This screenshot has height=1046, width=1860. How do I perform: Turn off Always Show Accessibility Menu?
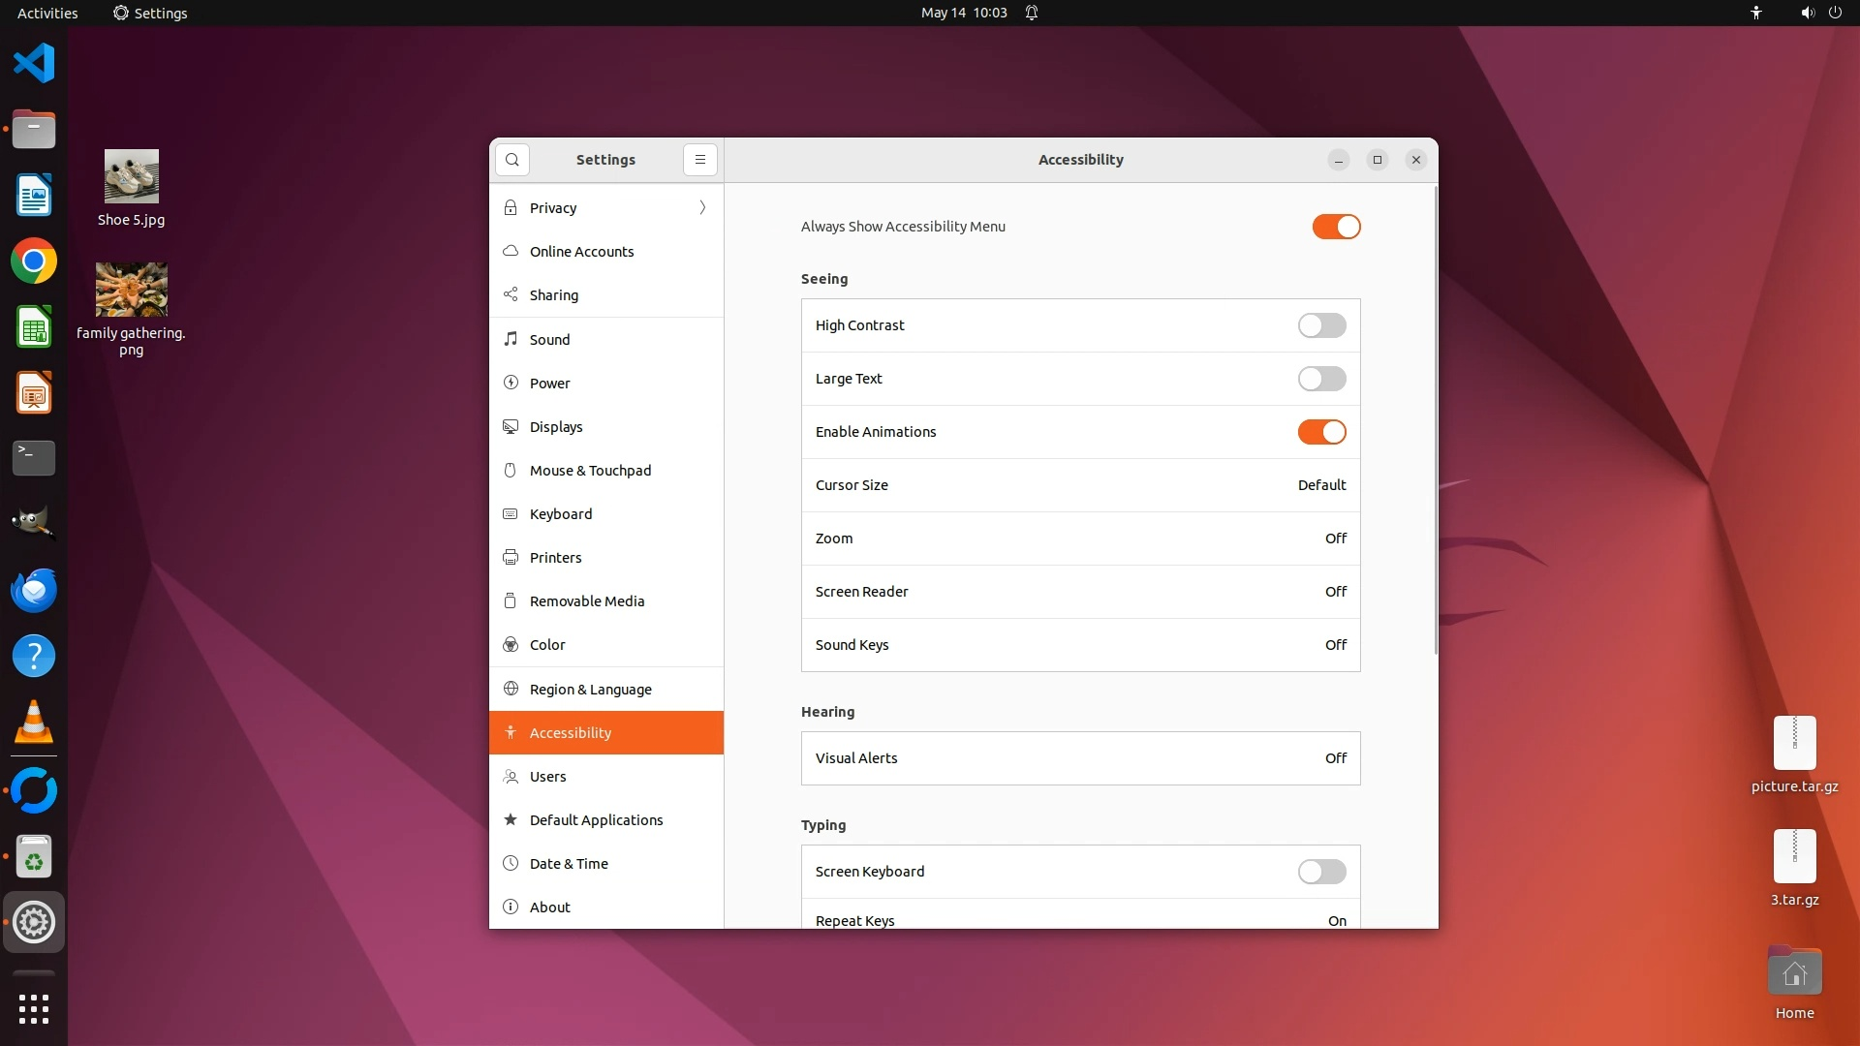pyautogui.click(x=1336, y=227)
